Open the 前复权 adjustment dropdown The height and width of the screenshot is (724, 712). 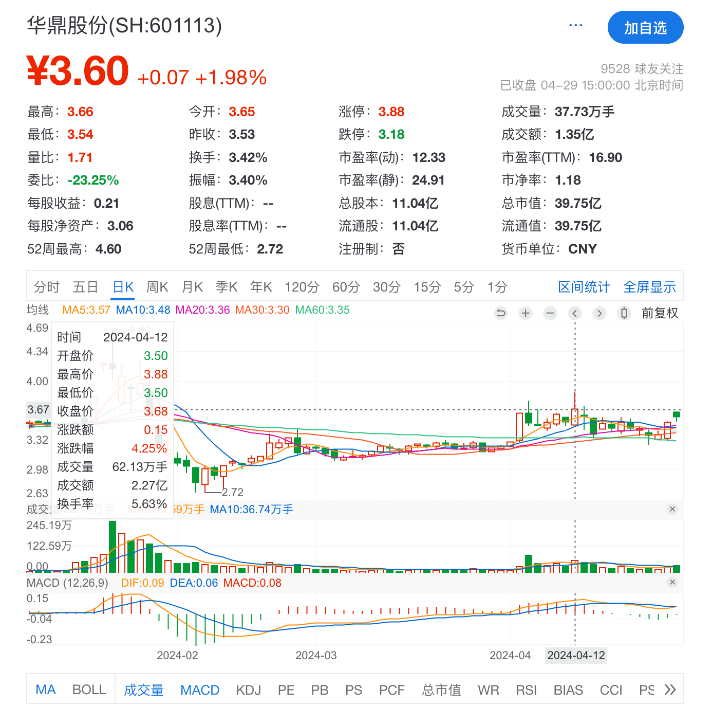[660, 313]
